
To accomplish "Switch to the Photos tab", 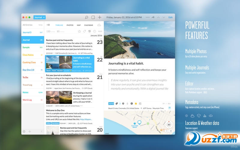I will click(x=70, y=25).
